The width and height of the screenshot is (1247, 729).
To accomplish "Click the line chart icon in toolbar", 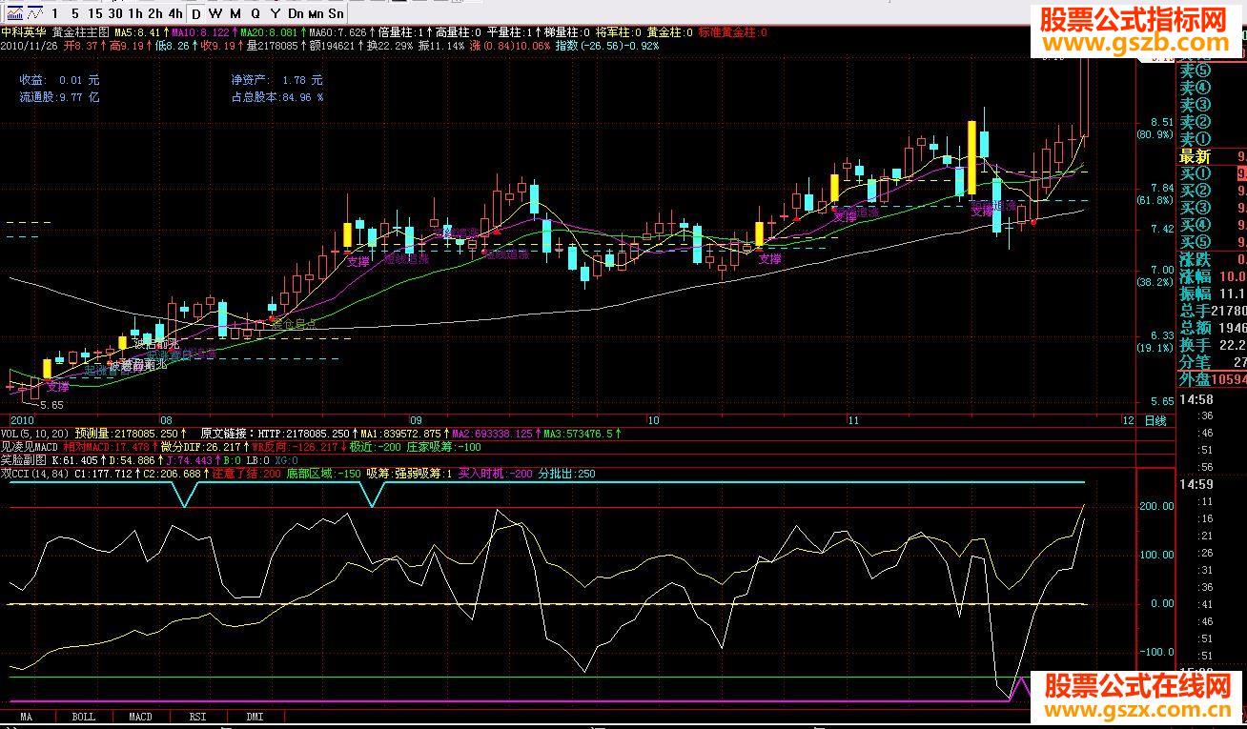I will pos(34,13).
